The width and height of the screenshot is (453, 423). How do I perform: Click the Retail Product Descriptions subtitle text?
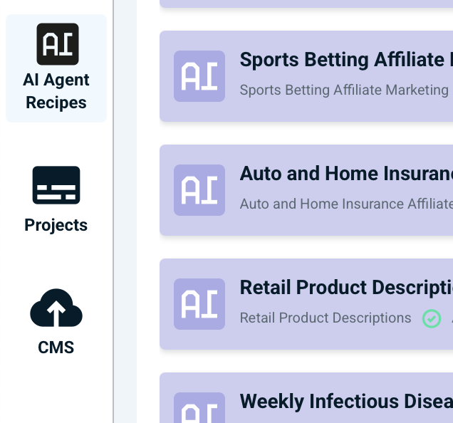coord(326,318)
